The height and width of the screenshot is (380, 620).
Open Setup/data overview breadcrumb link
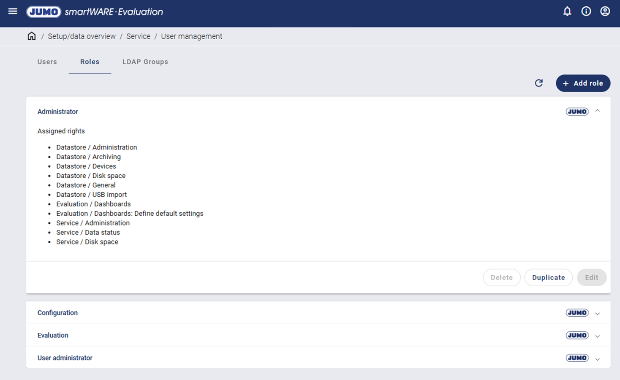click(x=82, y=36)
